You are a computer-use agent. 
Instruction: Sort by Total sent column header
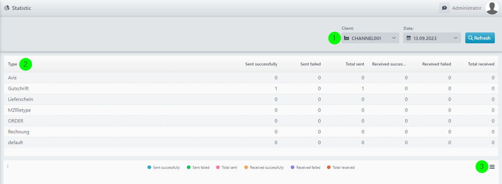[354, 64]
